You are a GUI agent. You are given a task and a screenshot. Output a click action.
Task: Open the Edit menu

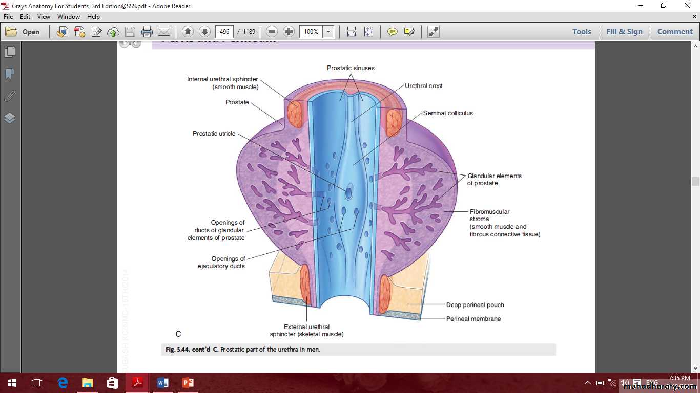pos(25,17)
